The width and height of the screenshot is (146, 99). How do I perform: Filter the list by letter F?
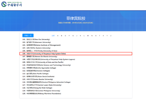(69, 36)
